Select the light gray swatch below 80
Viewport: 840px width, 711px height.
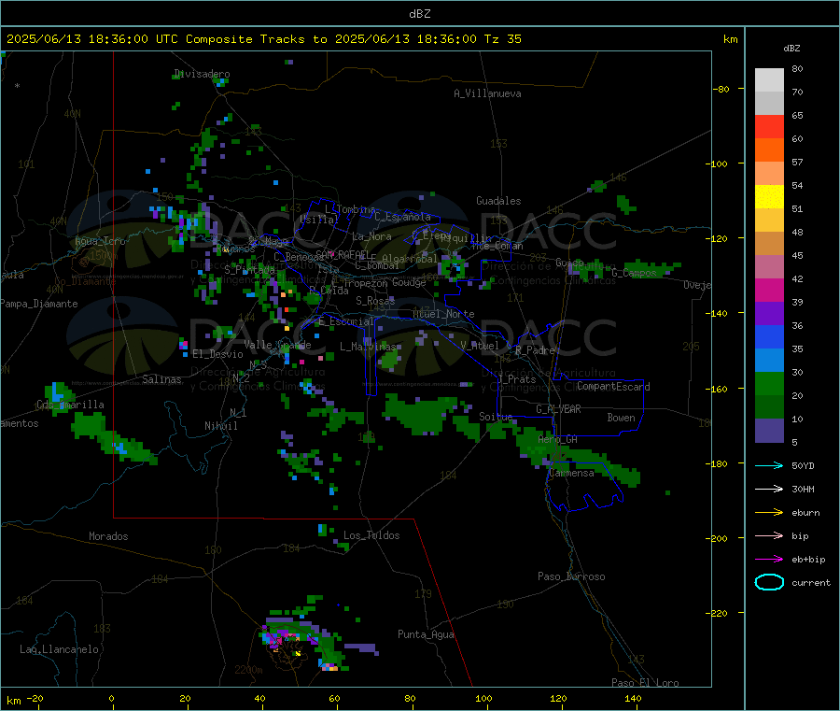coord(769,80)
